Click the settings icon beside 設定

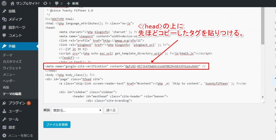pyautogui.click(x=4, y=127)
